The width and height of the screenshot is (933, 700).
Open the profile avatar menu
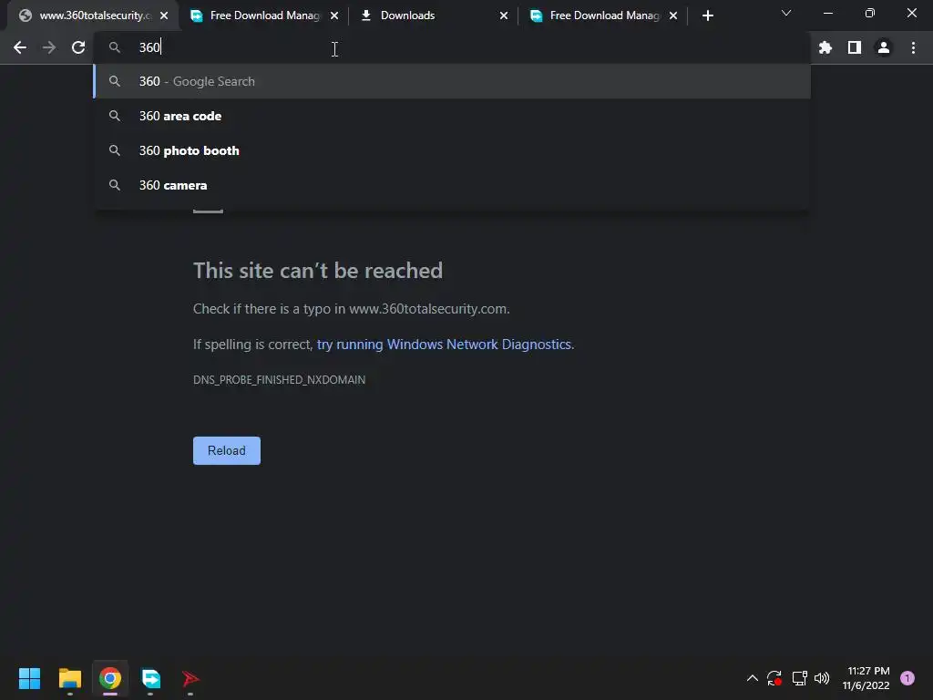tap(884, 47)
